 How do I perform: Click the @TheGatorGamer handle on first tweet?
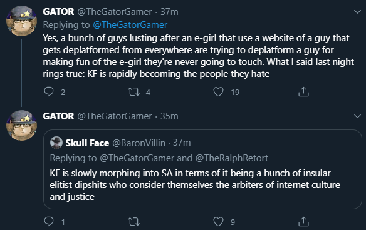[115, 12]
